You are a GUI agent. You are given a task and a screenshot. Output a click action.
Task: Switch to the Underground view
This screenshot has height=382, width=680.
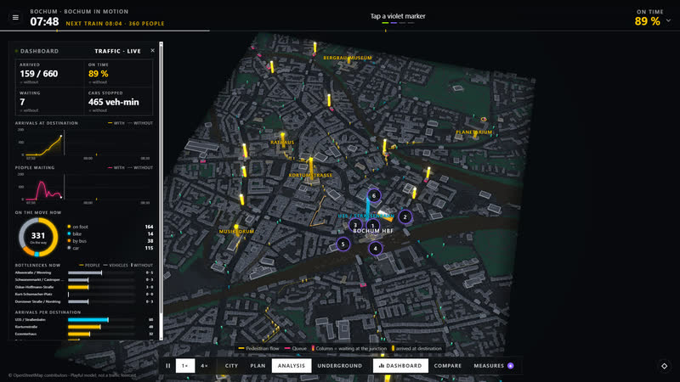click(x=339, y=366)
